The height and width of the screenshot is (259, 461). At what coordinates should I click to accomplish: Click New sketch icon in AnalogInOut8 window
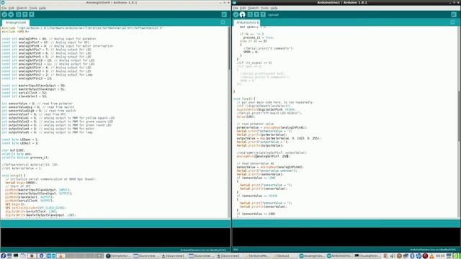(19, 14)
